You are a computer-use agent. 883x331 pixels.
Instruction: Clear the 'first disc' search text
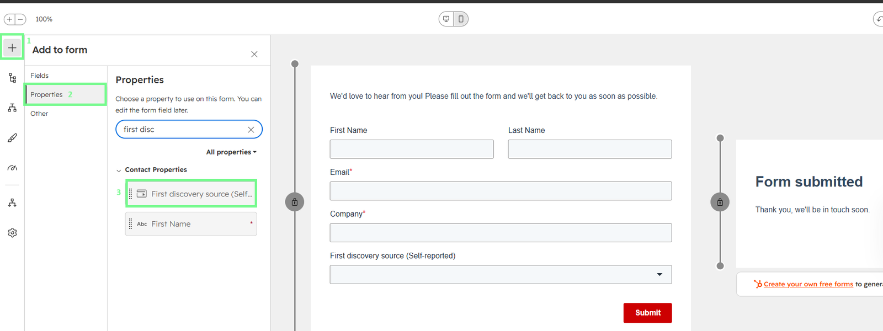pos(251,130)
